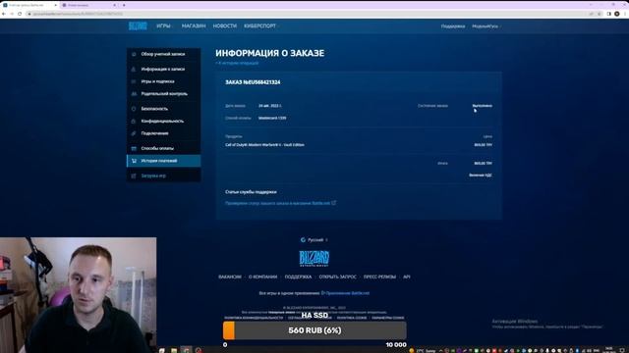Open the ПОДДЕРЖКА footer link
Viewport: 629px width, 353px height.
coord(298,277)
